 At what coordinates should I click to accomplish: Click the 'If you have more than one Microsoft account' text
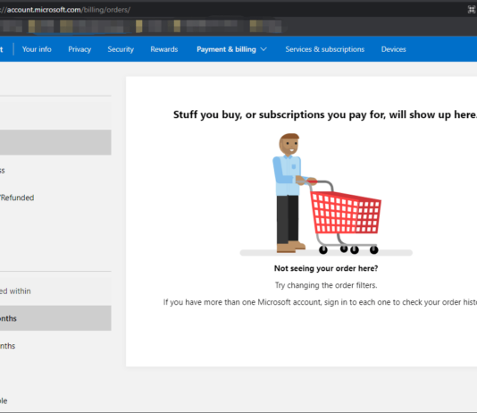320,302
